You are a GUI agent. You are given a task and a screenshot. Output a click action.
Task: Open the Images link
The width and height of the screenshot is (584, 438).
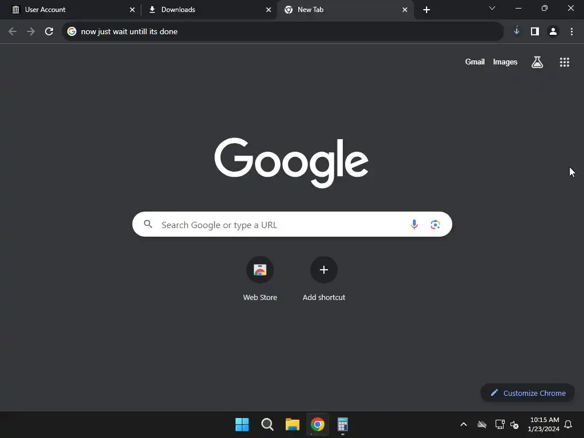pyautogui.click(x=505, y=62)
